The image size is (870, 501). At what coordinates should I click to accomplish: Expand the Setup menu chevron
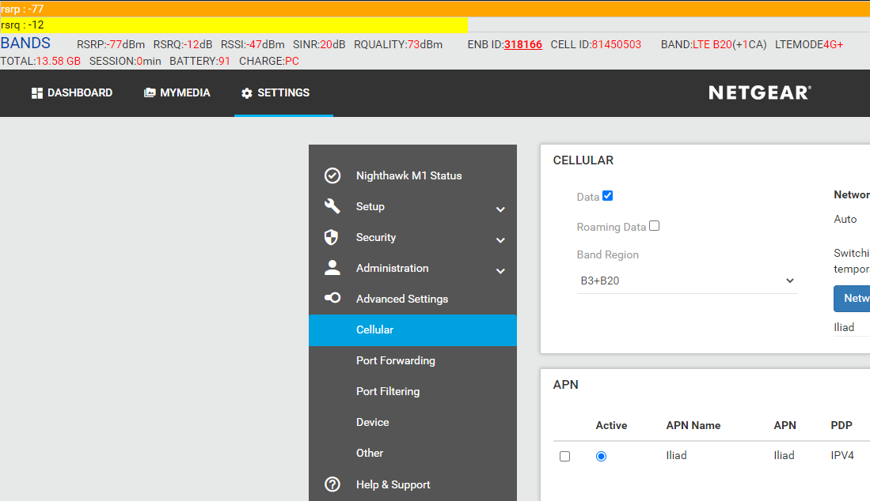click(500, 209)
